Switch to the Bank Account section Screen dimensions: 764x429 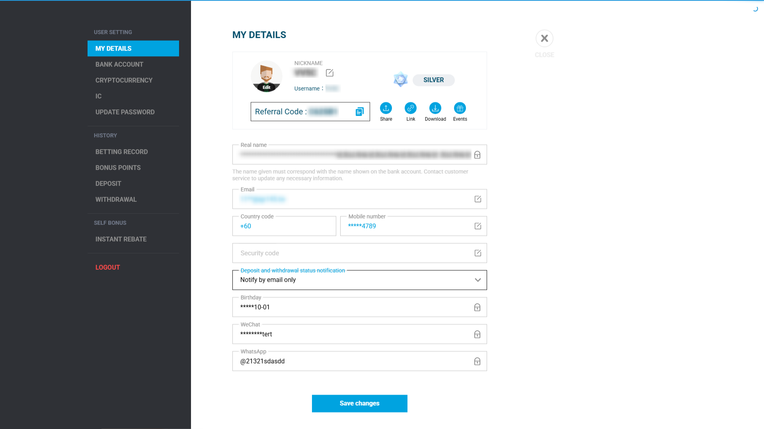[x=119, y=64]
